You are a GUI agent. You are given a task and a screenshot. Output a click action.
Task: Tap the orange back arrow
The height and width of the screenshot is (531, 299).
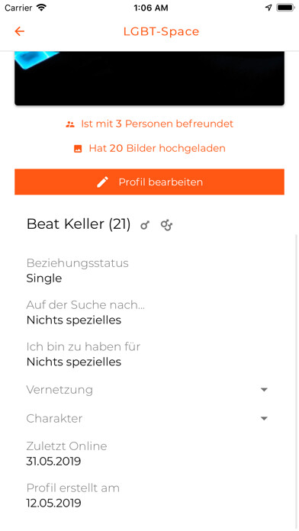pos(20,31)
